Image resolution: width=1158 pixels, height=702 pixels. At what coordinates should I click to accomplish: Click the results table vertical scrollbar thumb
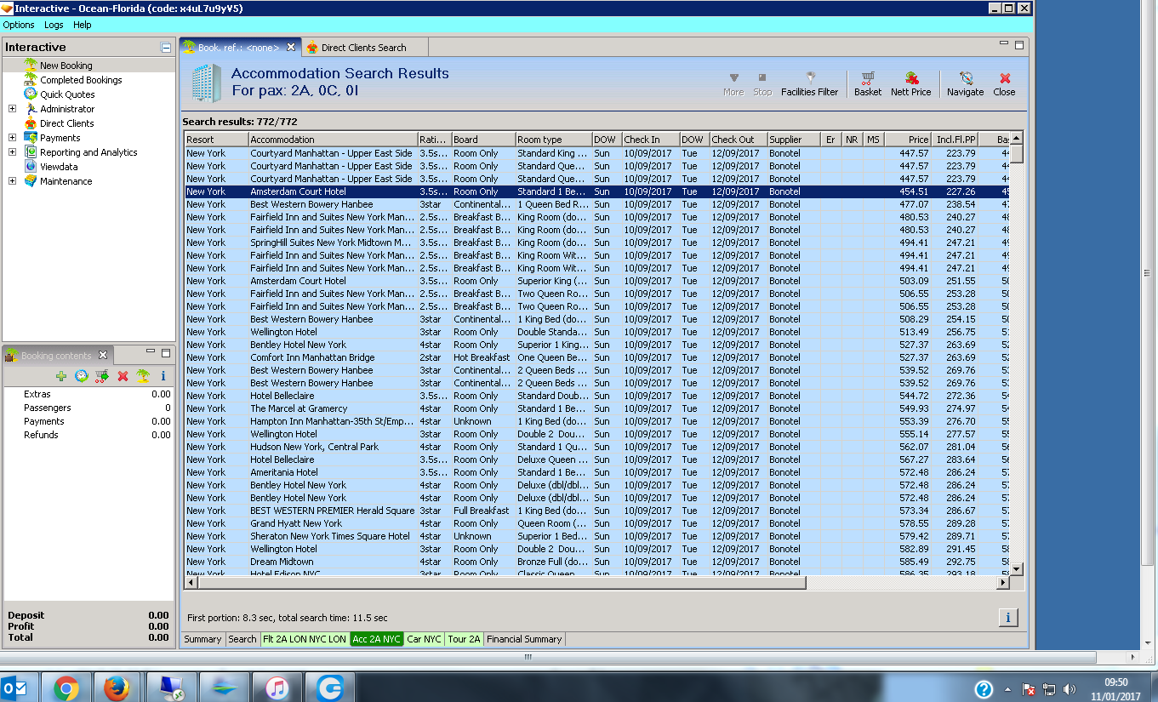point(1016,153)
